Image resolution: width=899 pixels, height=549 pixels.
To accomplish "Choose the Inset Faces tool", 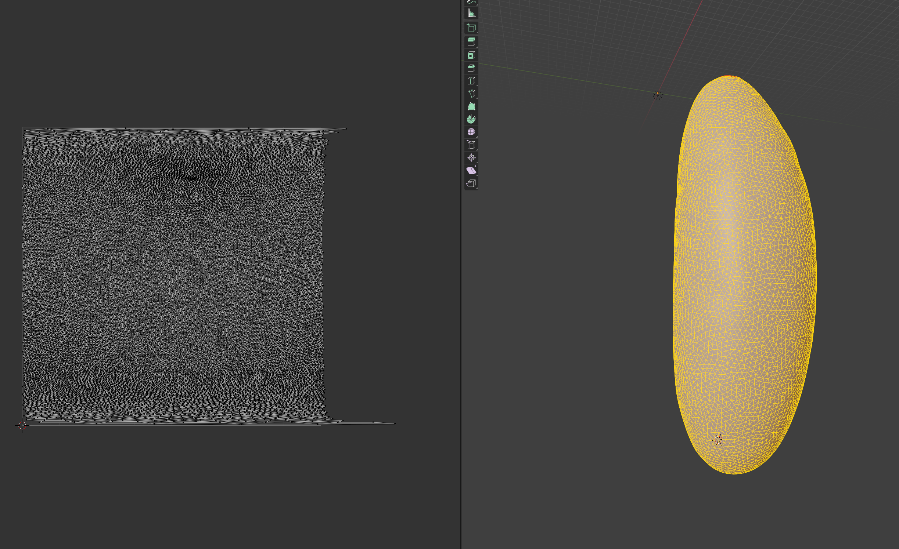I will (471, 55).
